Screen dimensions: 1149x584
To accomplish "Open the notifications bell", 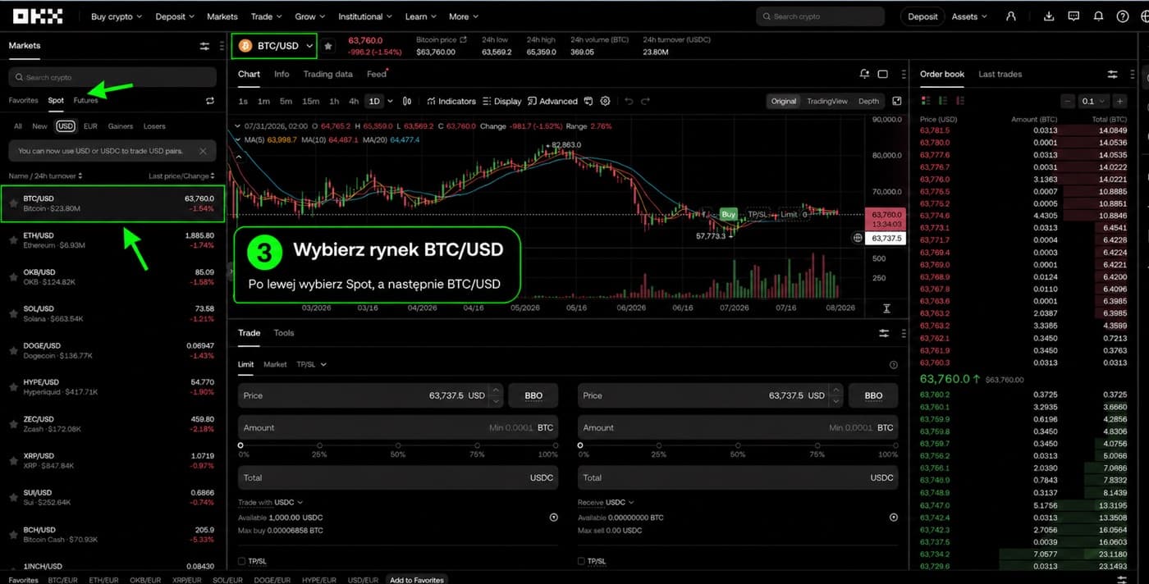I will click(x=1098, y=16).
